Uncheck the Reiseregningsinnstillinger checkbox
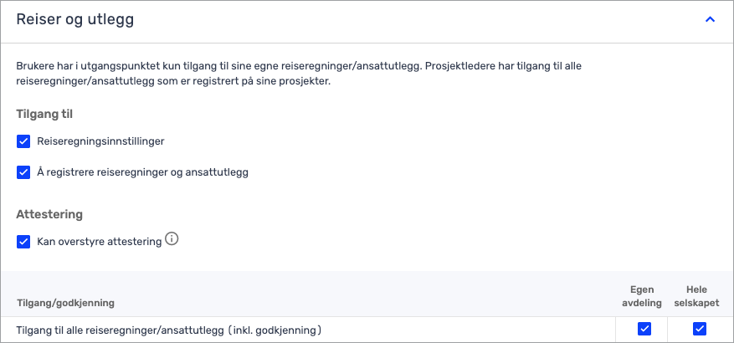Viewport: 734px width, 343px height. click(x=23, y=141)
